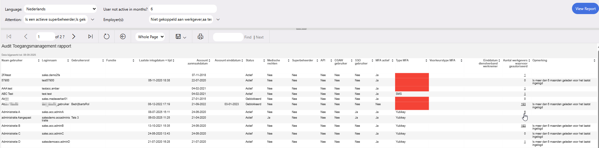599x148 pixels.
Task: Sort by Naam gebruiker column
Action: pos(39,60)
